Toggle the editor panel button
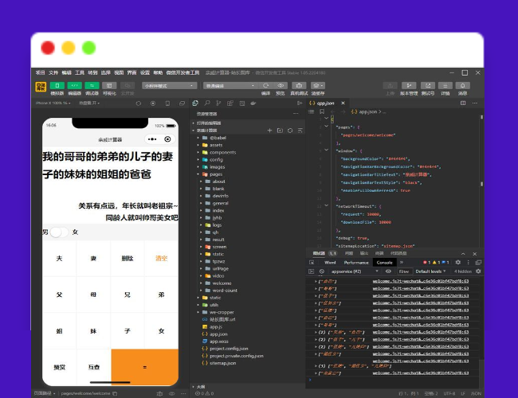Image resolution: width=518 pixels, height=398 pixels. coord(74,85)
